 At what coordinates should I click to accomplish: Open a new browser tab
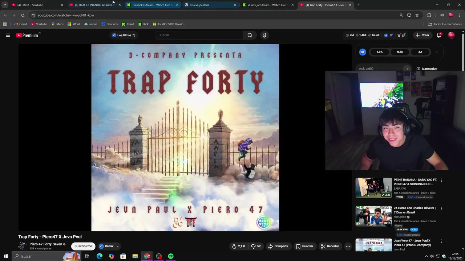pyautogui.click(x=359, y=5)
